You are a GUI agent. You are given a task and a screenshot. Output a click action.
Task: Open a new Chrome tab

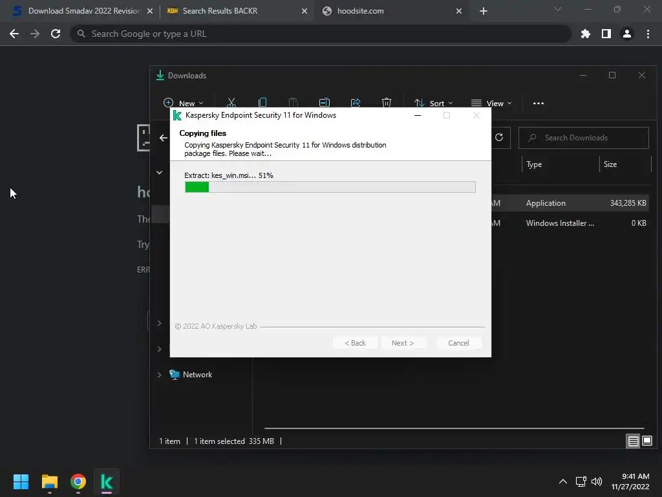pyautogui.click(x=484, y=11)
